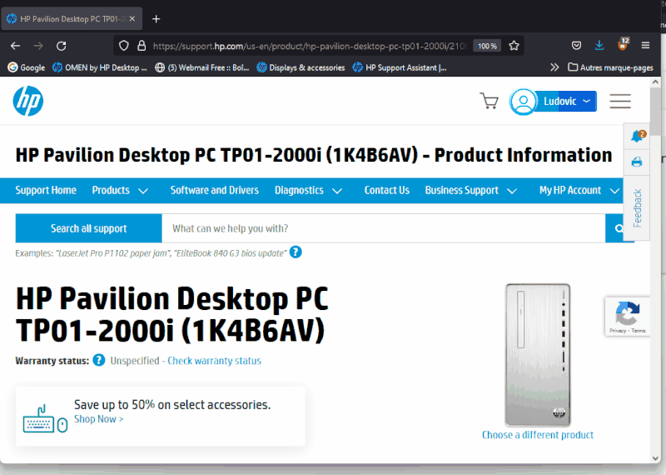Open a new browser tab

[x=156, y=18]
